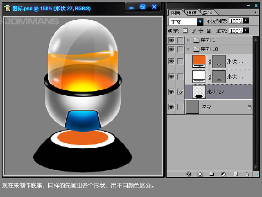Click the chain link on orange shape layer
This screenshot has width=262, height=197.
[x=209, y=62]
